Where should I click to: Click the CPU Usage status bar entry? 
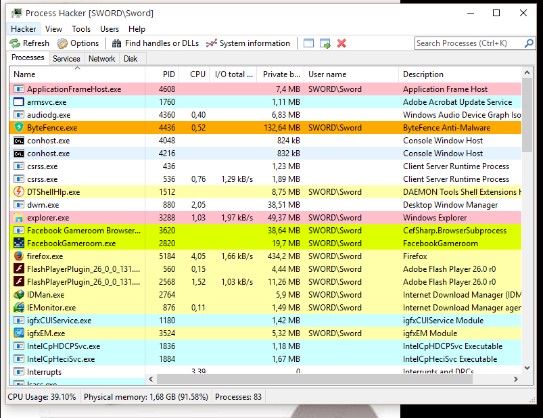pyautogui.click(x=42, y=397)
